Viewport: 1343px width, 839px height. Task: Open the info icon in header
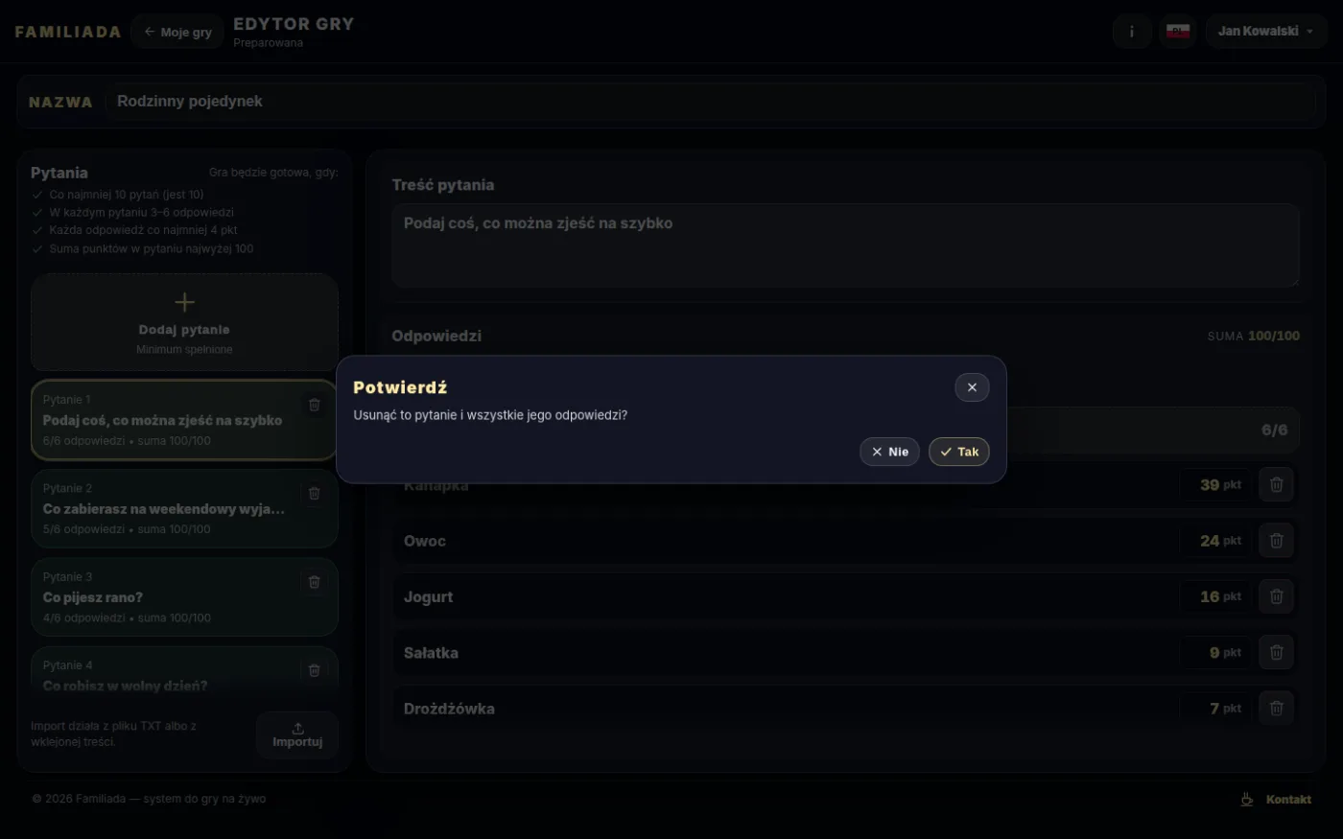click(x=1132, y=32)
